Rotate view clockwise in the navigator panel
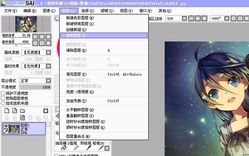249x156 pixels. (42, 43)
